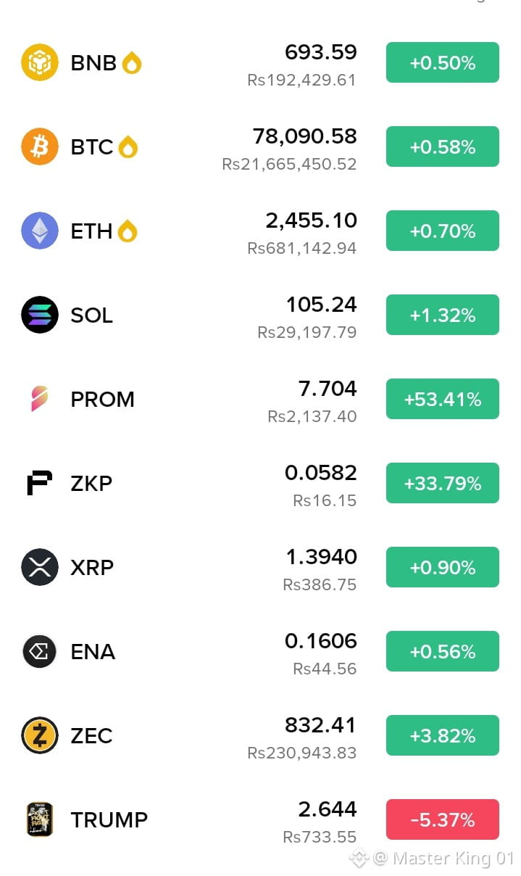Image resolution: width=521 pixels, height=876 pixels.
Task: Select the XRP ticker label
Action: pyautogui.click(x=92, y=568)
